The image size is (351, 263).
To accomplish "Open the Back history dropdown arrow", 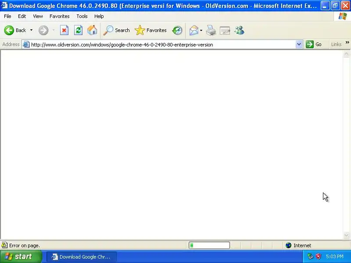I will tap(31, 30).
